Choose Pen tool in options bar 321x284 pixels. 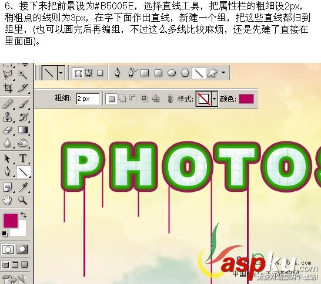point(118,73)
